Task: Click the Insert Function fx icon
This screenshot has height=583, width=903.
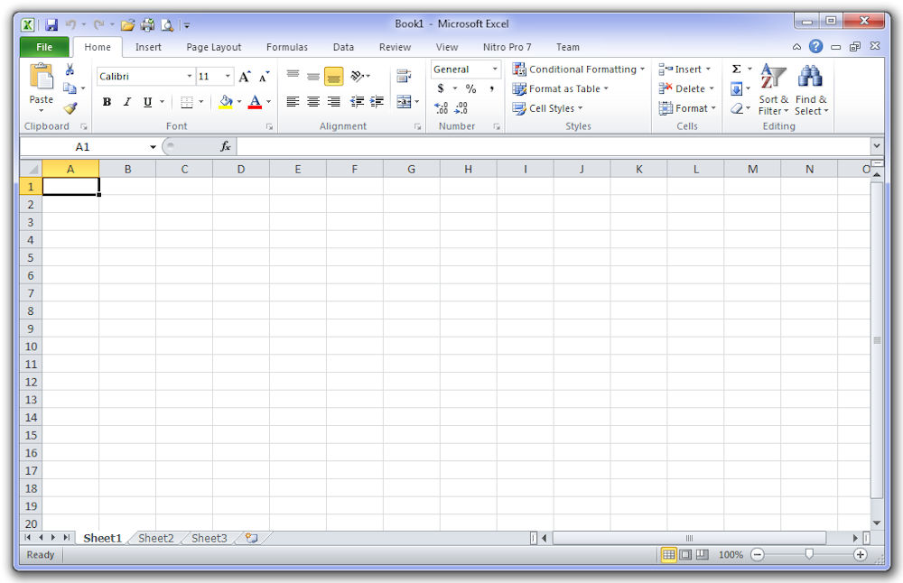Action: [226, 146]
